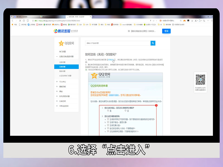Click the URL in the address bar
This screenshot has width=223, height=167.
pyautogui.click(x=59, y=21)
